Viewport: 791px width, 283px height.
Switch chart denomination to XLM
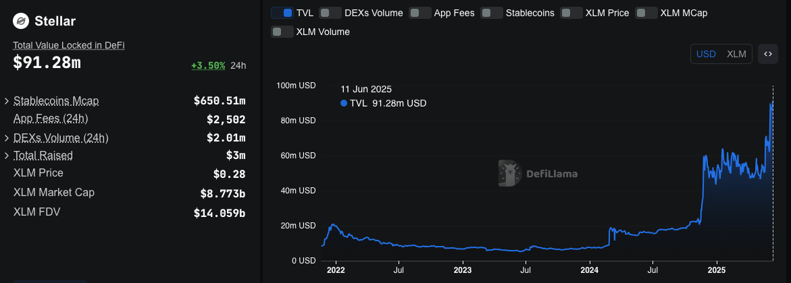coord(736,54)
